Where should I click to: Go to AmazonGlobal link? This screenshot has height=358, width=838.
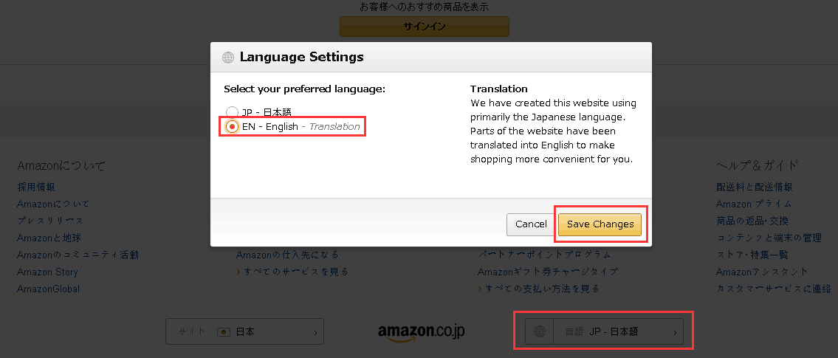pos(48,289)
